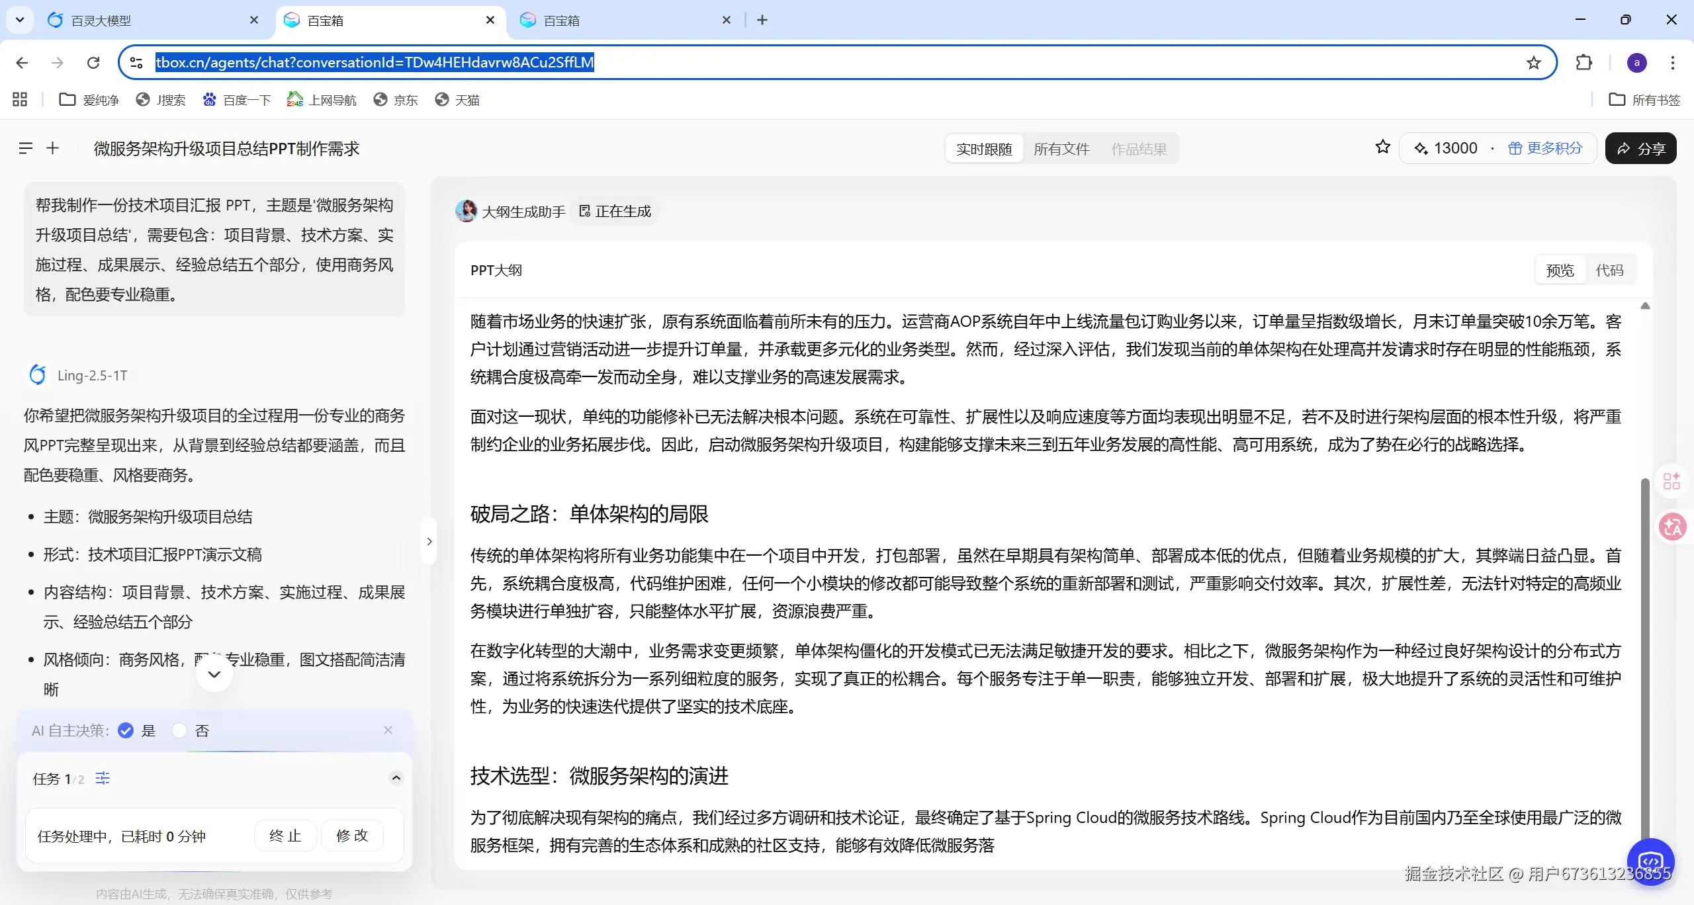Collapse left chat panel with chevron
Viewport: 1694px width, 905px height.
click(x=429, y=541)
